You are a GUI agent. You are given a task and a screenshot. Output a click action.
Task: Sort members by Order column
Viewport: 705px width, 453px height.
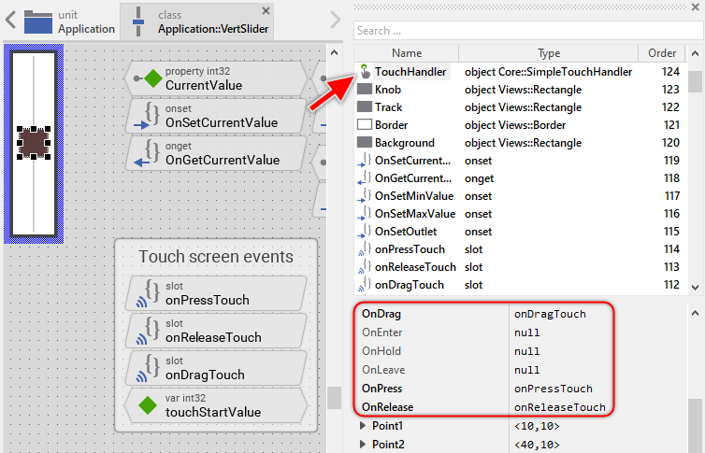coord(662,53)
